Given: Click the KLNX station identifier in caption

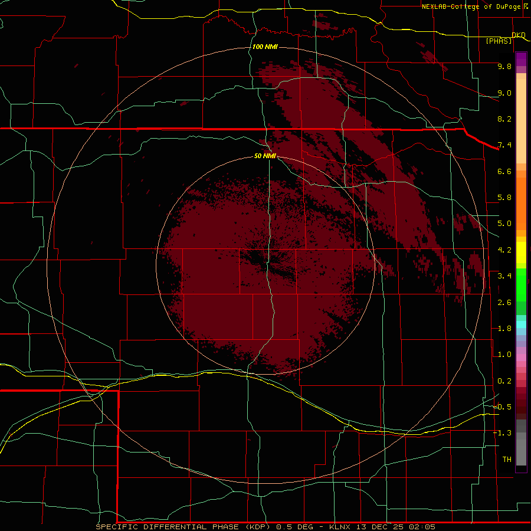Looking at the screenshot, I should 340,527.
